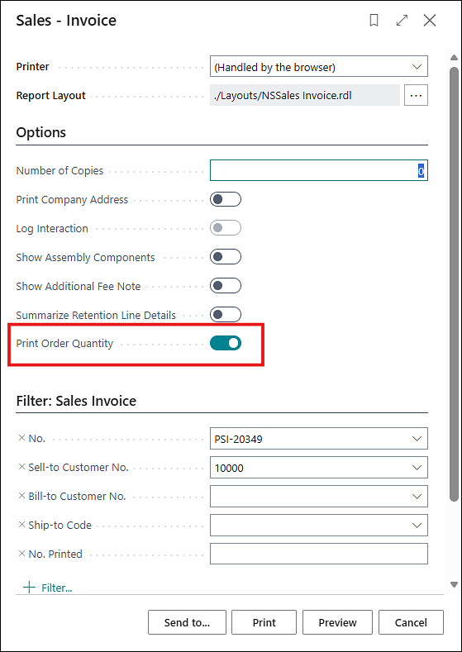Turn off Print Order Quantity switch

[226, 343]
